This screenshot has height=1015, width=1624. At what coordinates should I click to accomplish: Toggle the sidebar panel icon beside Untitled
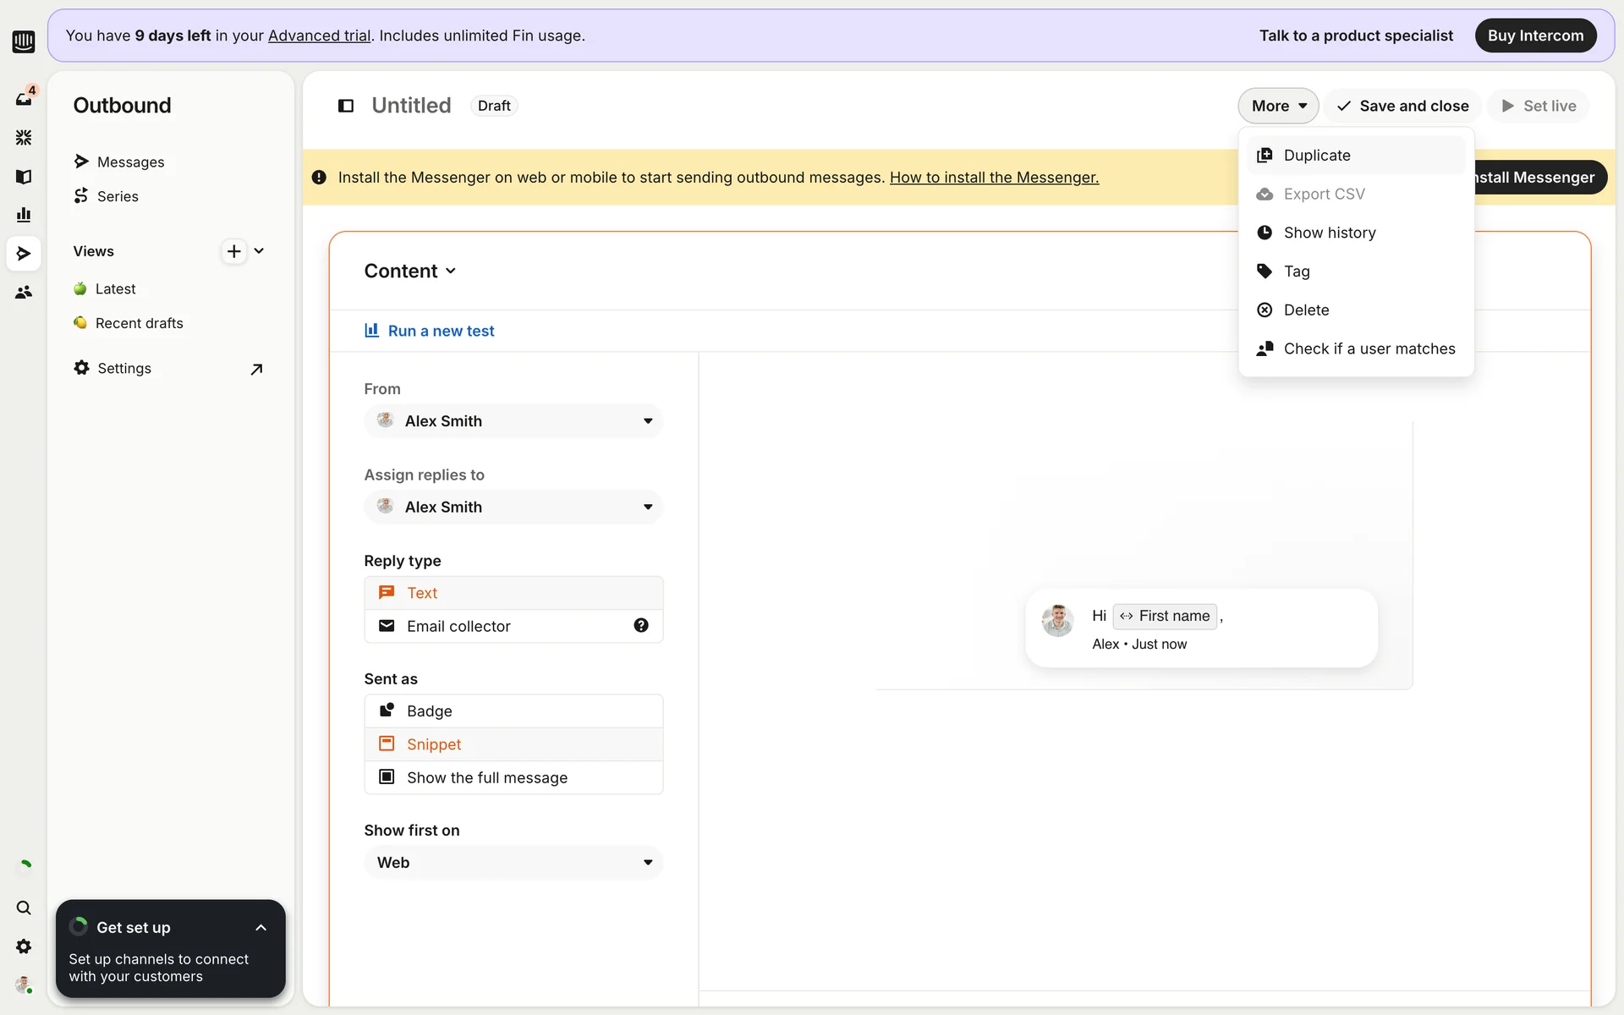pos(346,106)
